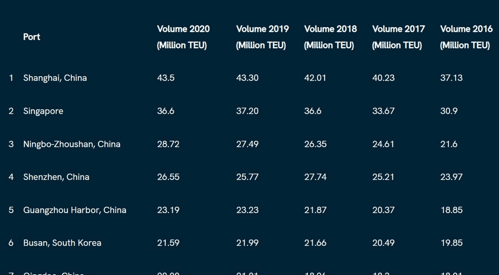Sort by Volume 2016 column header
Image resolution: width=499 pixels, height=275 pixels.
tap(466, 37)
